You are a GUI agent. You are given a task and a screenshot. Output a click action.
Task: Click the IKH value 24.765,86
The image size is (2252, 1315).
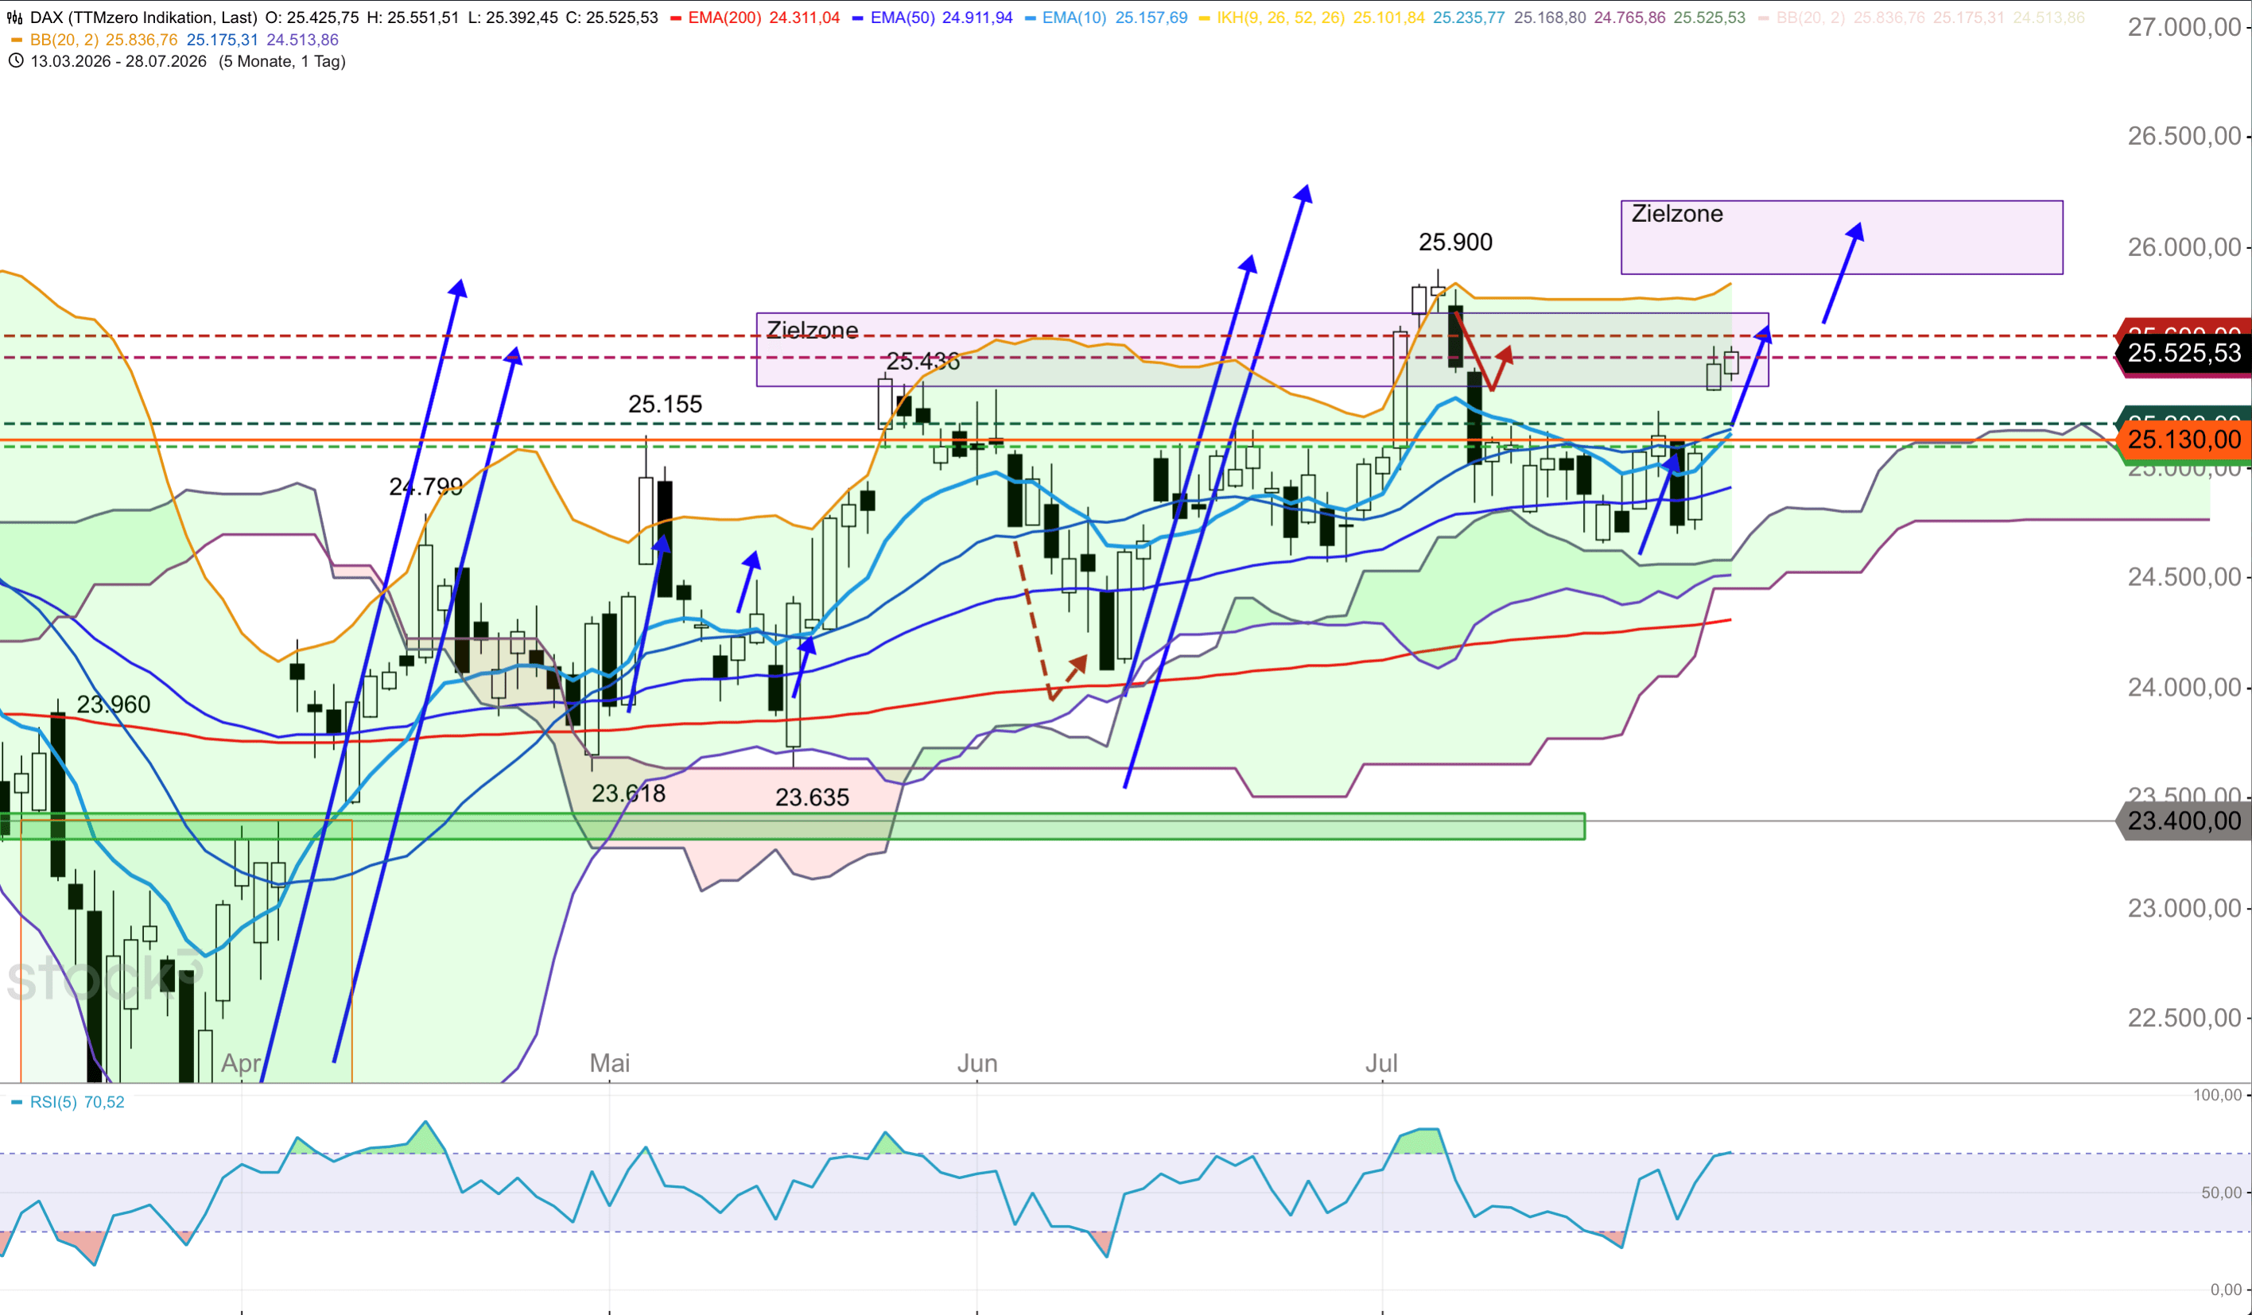click(1630, 17)
